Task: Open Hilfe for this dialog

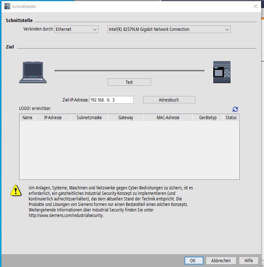Action: [249, 260]
